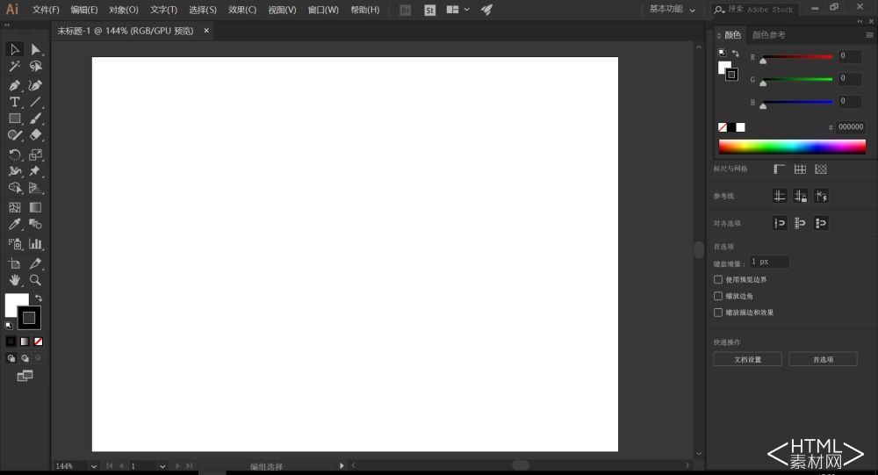The image size is (878, 475).
Task: Choose the Scale tool
Action: click(35, 155)
